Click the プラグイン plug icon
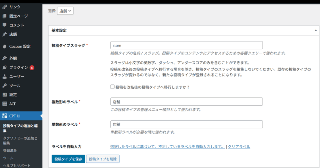 coord(4,67)
